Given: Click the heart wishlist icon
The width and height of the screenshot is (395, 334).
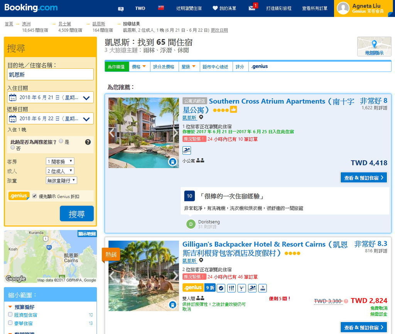Looking at the screenshot, I should pyautogui.click(x=215, y=8).
